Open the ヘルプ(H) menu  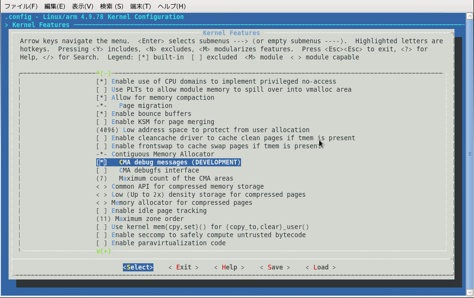[171, 6]
